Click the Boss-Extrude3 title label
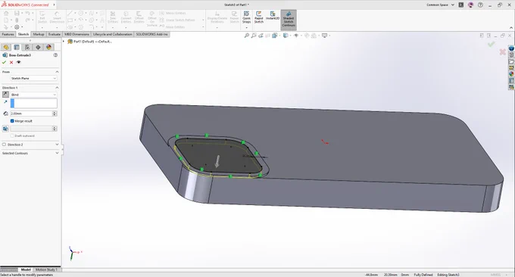 [x=20, y=55]
